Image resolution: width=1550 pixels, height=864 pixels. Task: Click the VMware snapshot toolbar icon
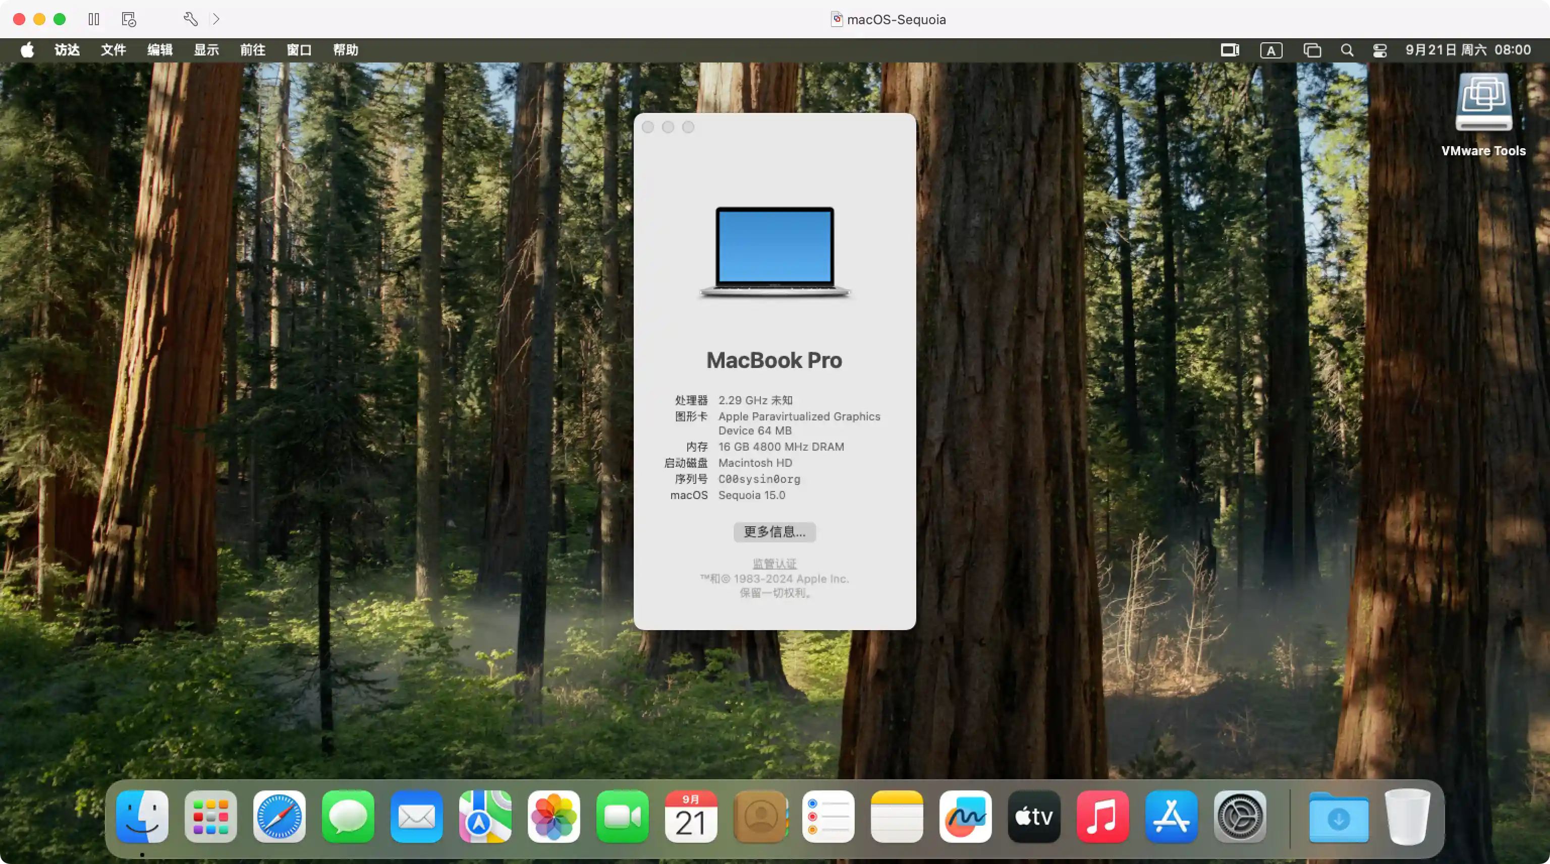click(x=127, y=19)
